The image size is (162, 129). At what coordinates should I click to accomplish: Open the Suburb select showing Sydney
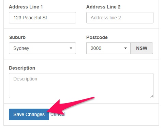42,48
